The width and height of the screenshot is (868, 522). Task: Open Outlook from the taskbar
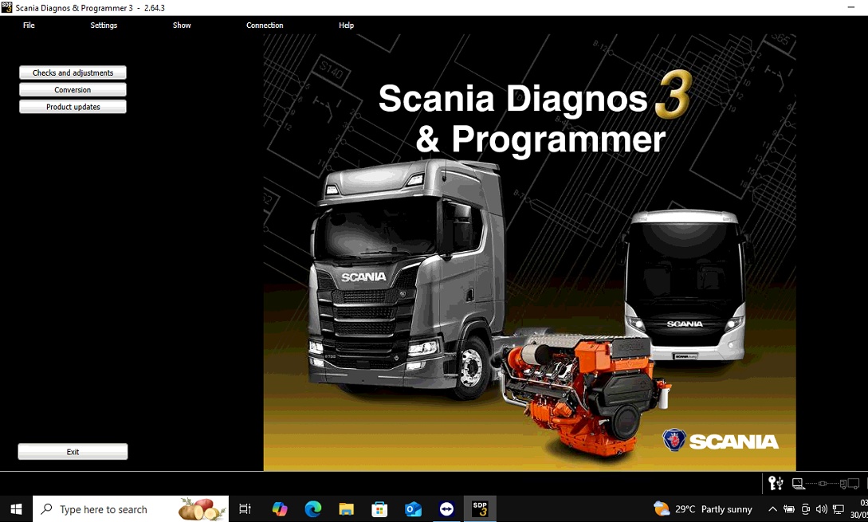click(x=413, y=508)
